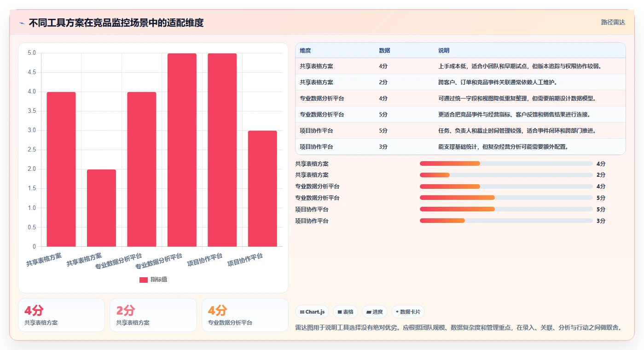
Task: Toggle the 指标值 legend swatch under the chart
Action: 144,280
